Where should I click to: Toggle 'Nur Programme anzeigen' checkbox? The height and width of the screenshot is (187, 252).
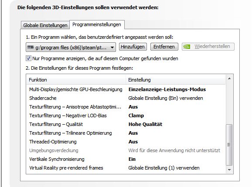pos(28,58)
